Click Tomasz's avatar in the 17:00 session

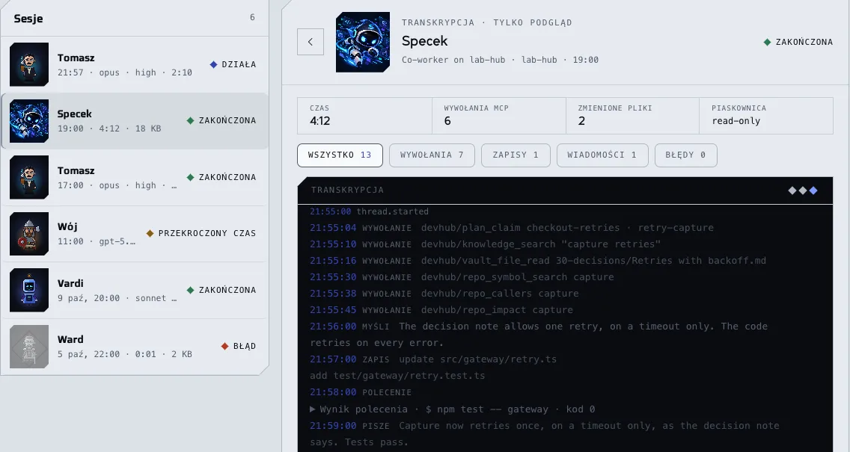click(x=29, y=178)
